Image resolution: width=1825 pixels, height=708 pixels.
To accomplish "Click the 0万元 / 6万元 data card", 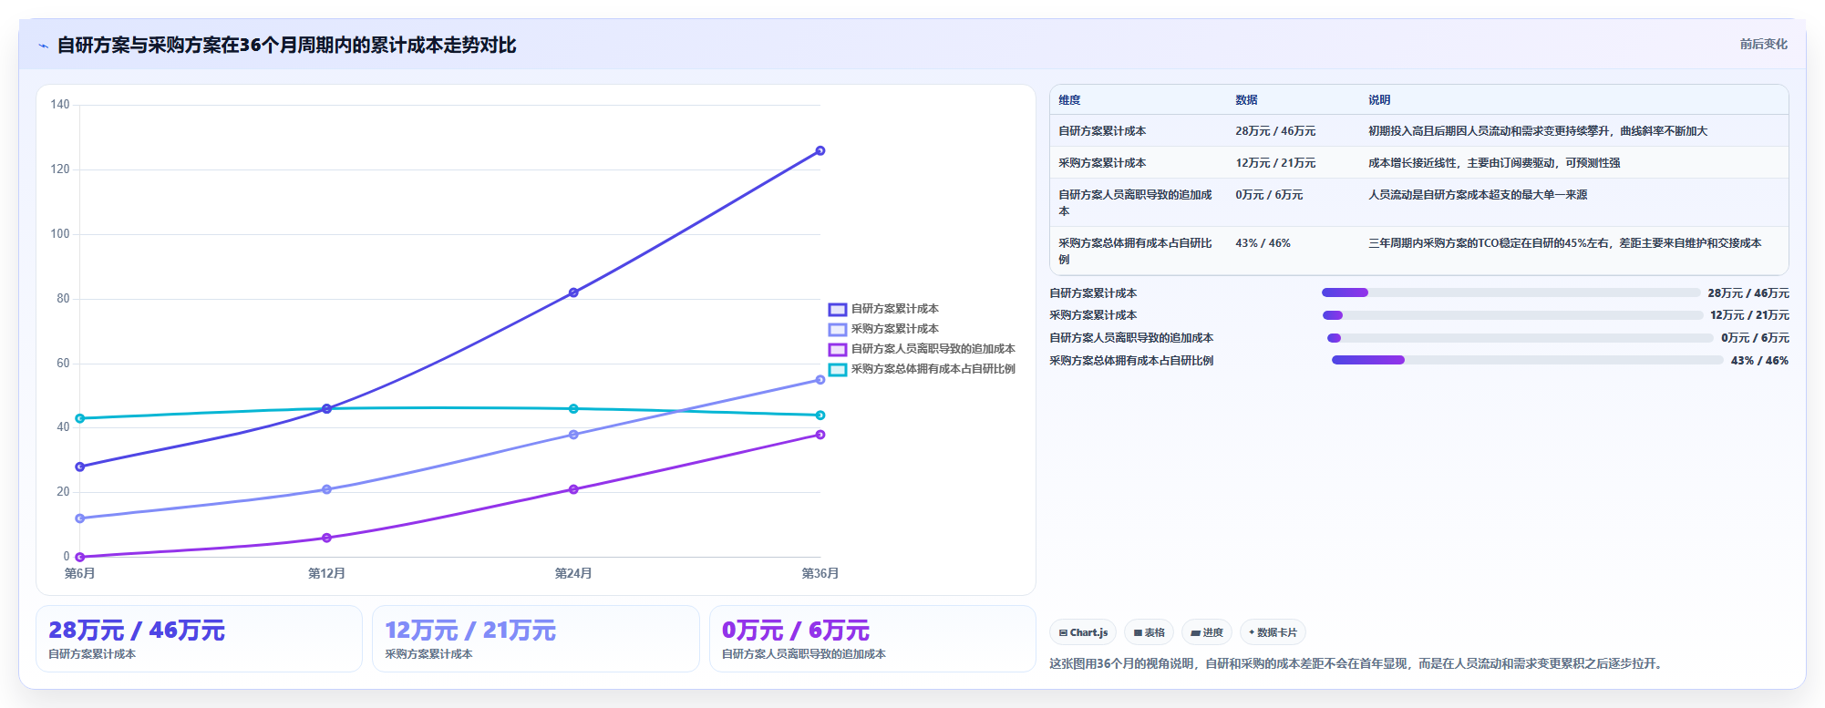I will coord(872,639).
